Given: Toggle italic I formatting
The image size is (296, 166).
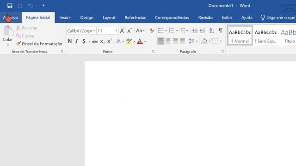Looking at the screenshot, I should tap(77, 41).
